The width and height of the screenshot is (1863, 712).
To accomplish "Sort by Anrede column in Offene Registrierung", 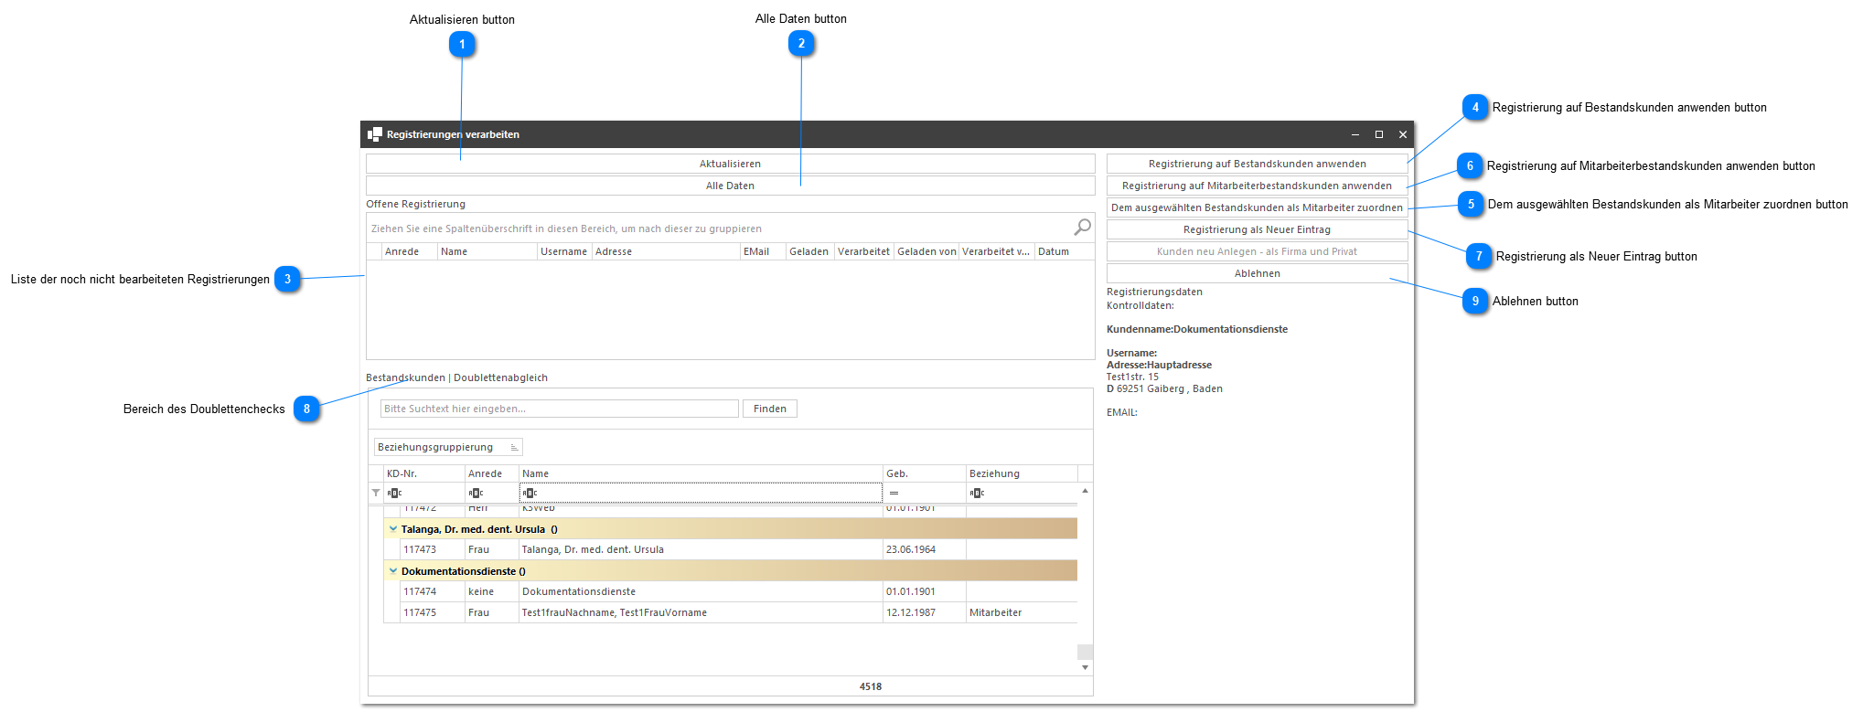I will [410, 251].
